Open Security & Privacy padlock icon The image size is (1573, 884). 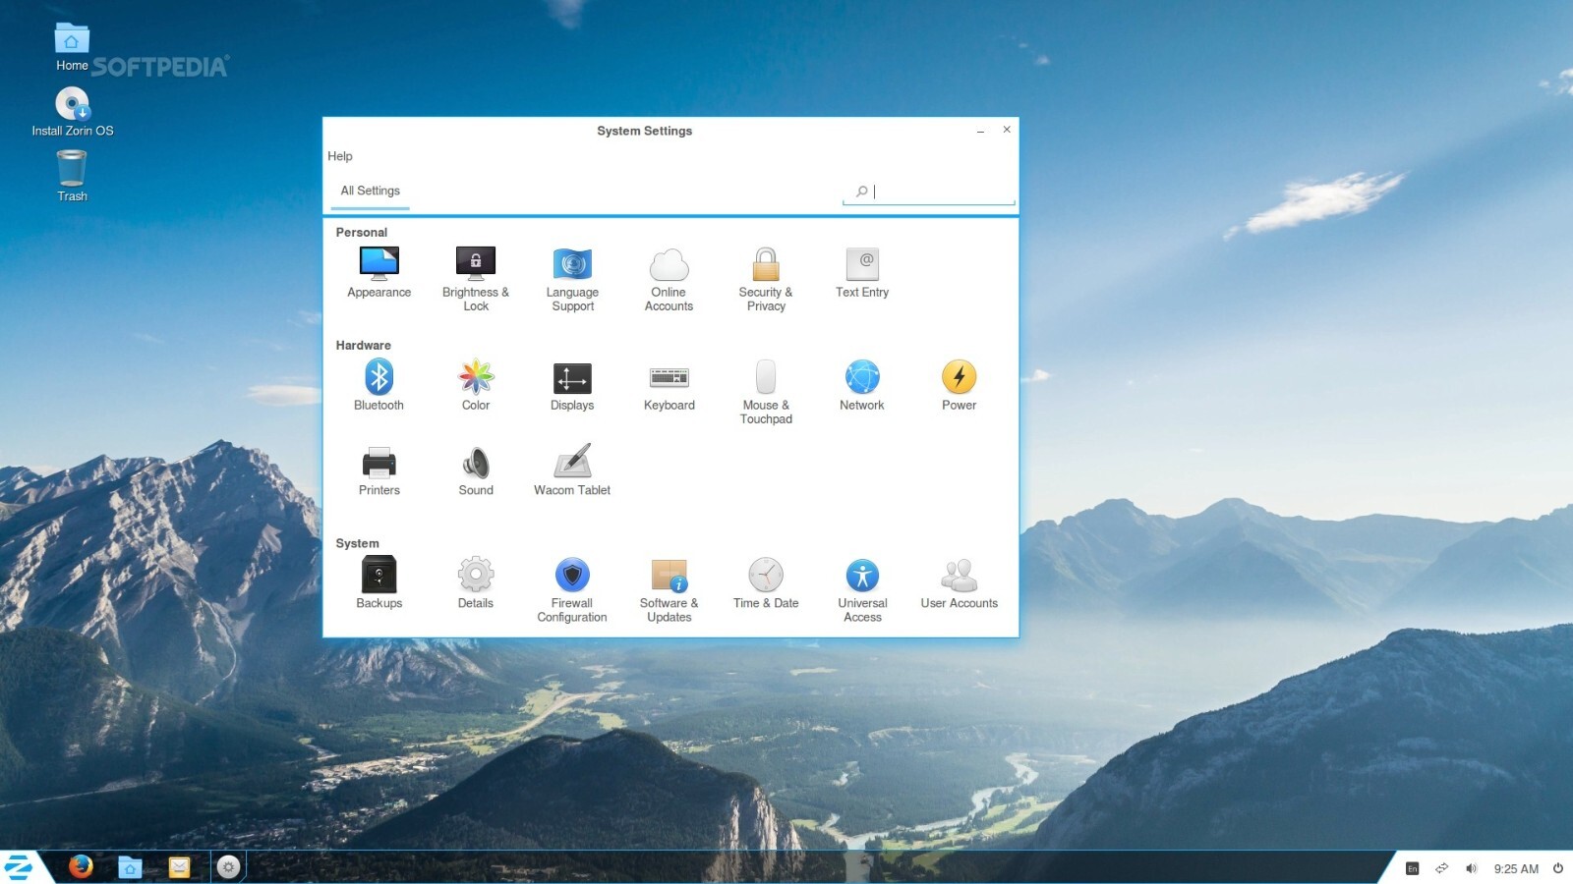[x=766, y=264]
